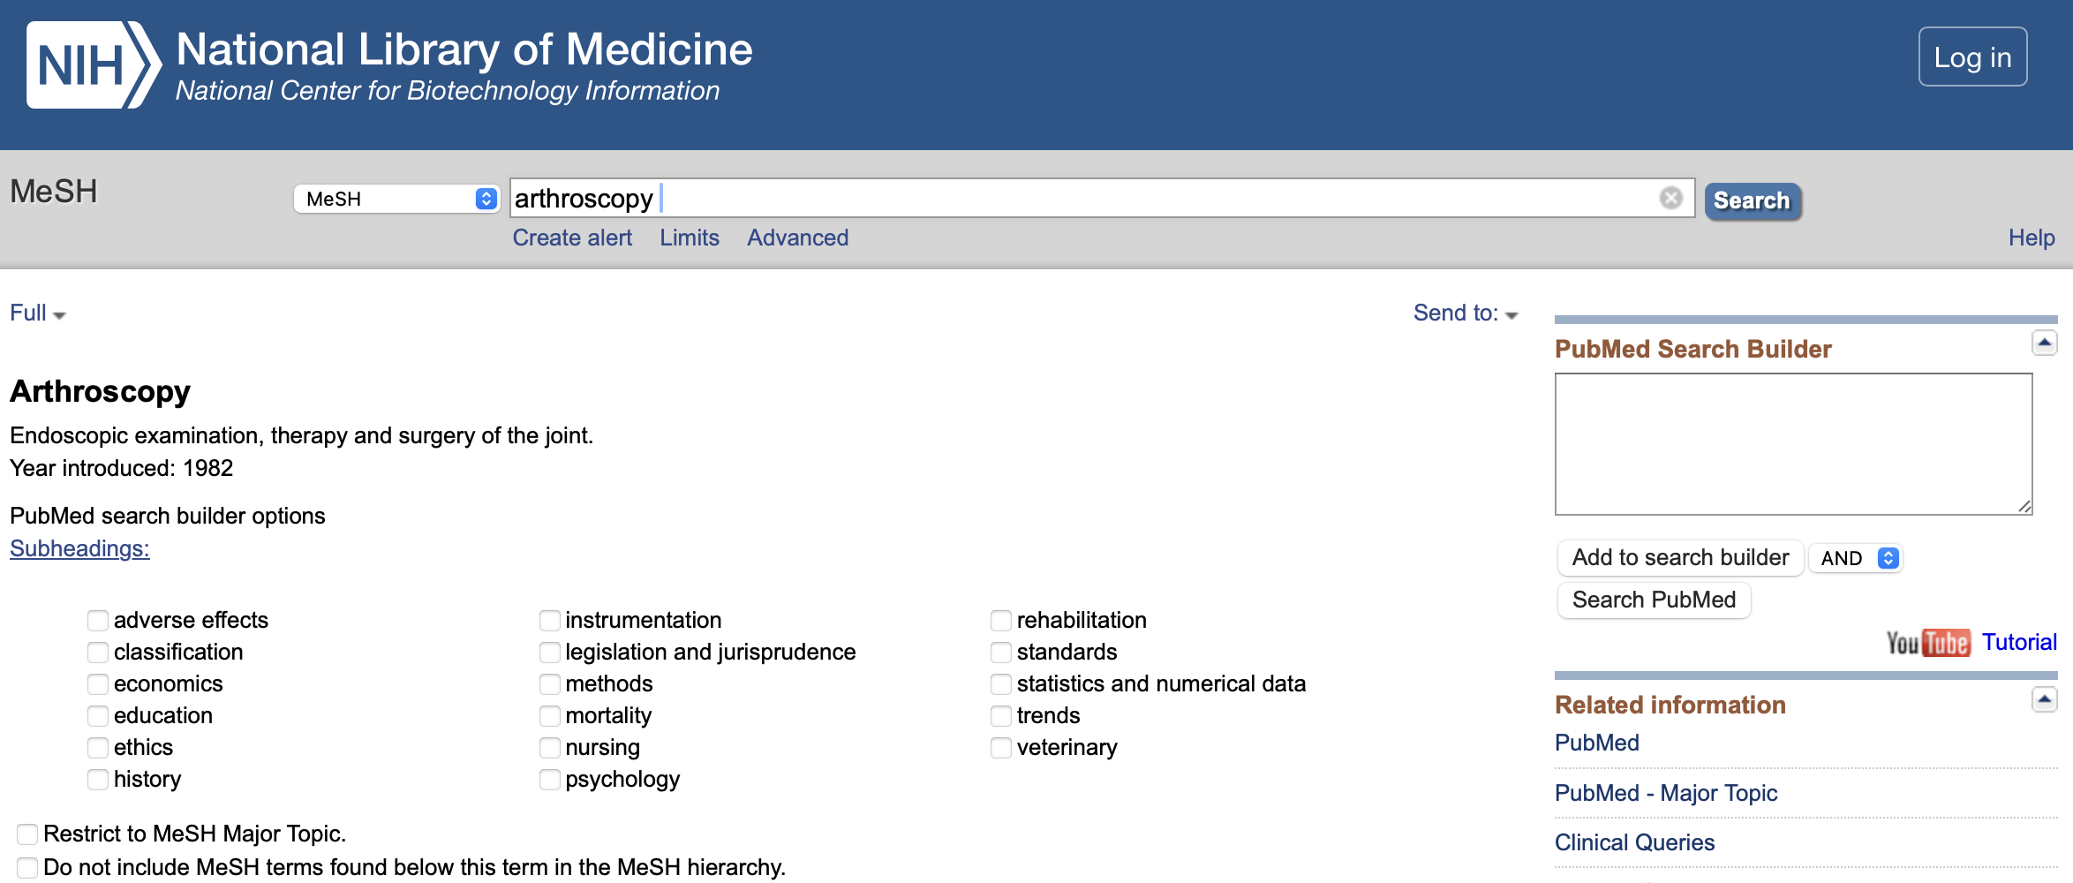Open the Full display format menu
The image size is (2073, 883).
pos(37,313)
